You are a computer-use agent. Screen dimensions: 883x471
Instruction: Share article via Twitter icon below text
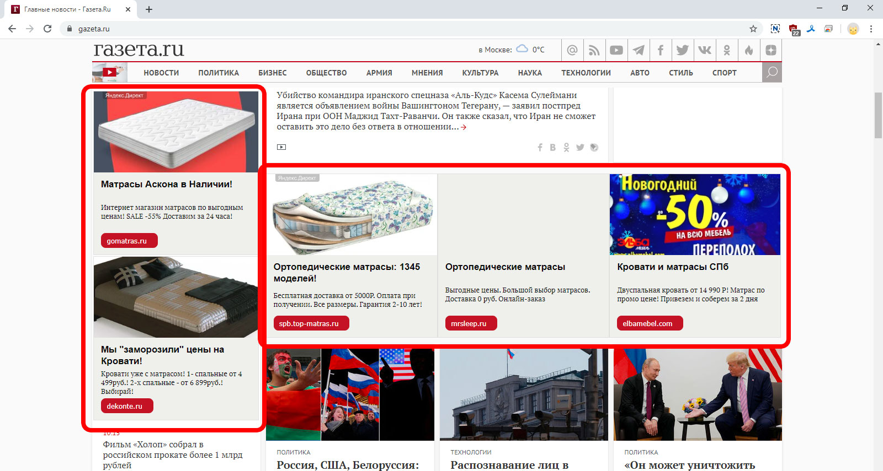pos(580,147)
